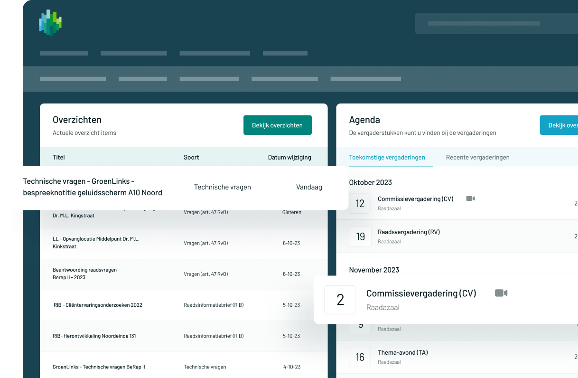
Task: Click the pixelated green-blue logo in the header
Action: point(50,23)
